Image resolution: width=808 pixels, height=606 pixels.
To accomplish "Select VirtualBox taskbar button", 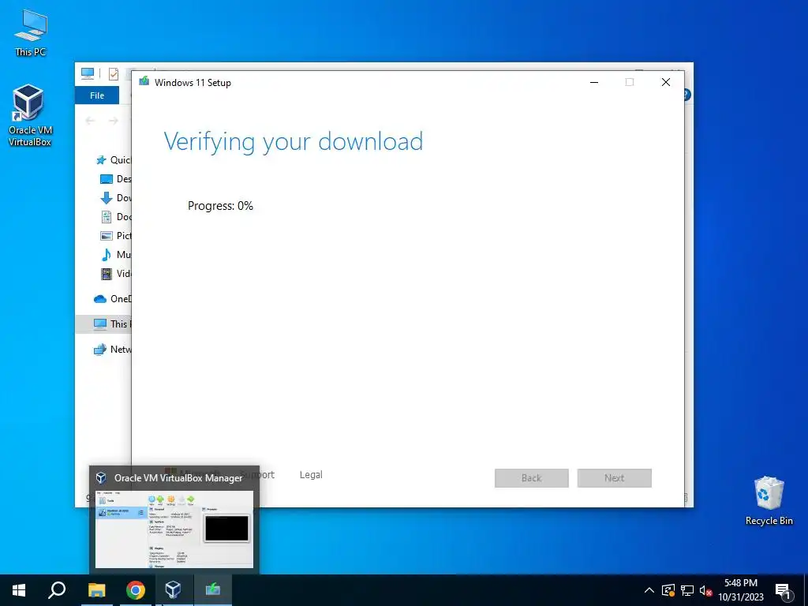I will [x=173, y=590].
